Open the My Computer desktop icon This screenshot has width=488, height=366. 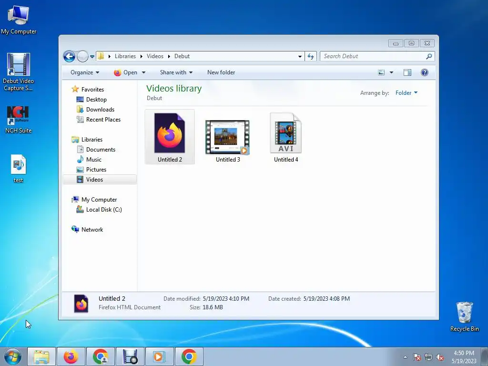[x=19, y=20]
